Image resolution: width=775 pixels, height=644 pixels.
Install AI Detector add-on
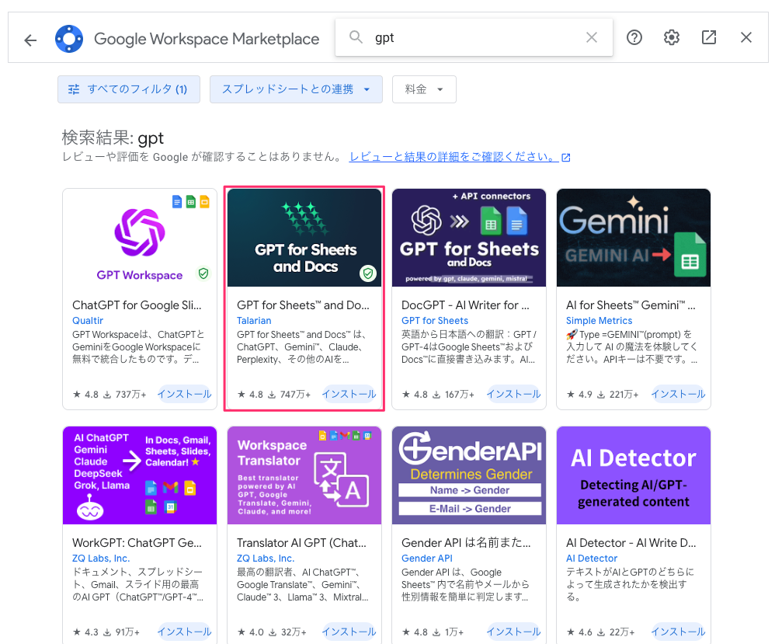(678, 632)
